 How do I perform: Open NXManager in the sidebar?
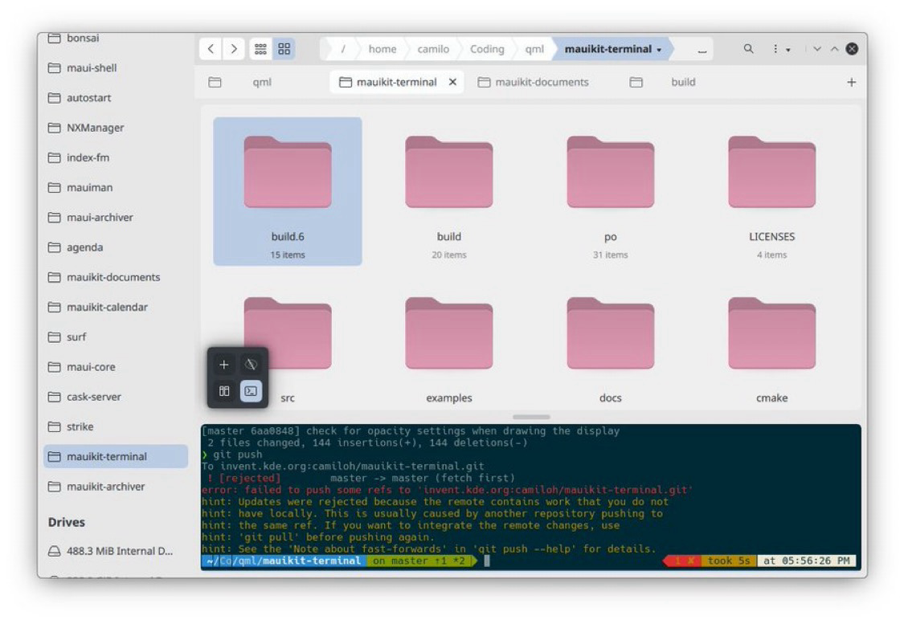[x=116, y=128]
